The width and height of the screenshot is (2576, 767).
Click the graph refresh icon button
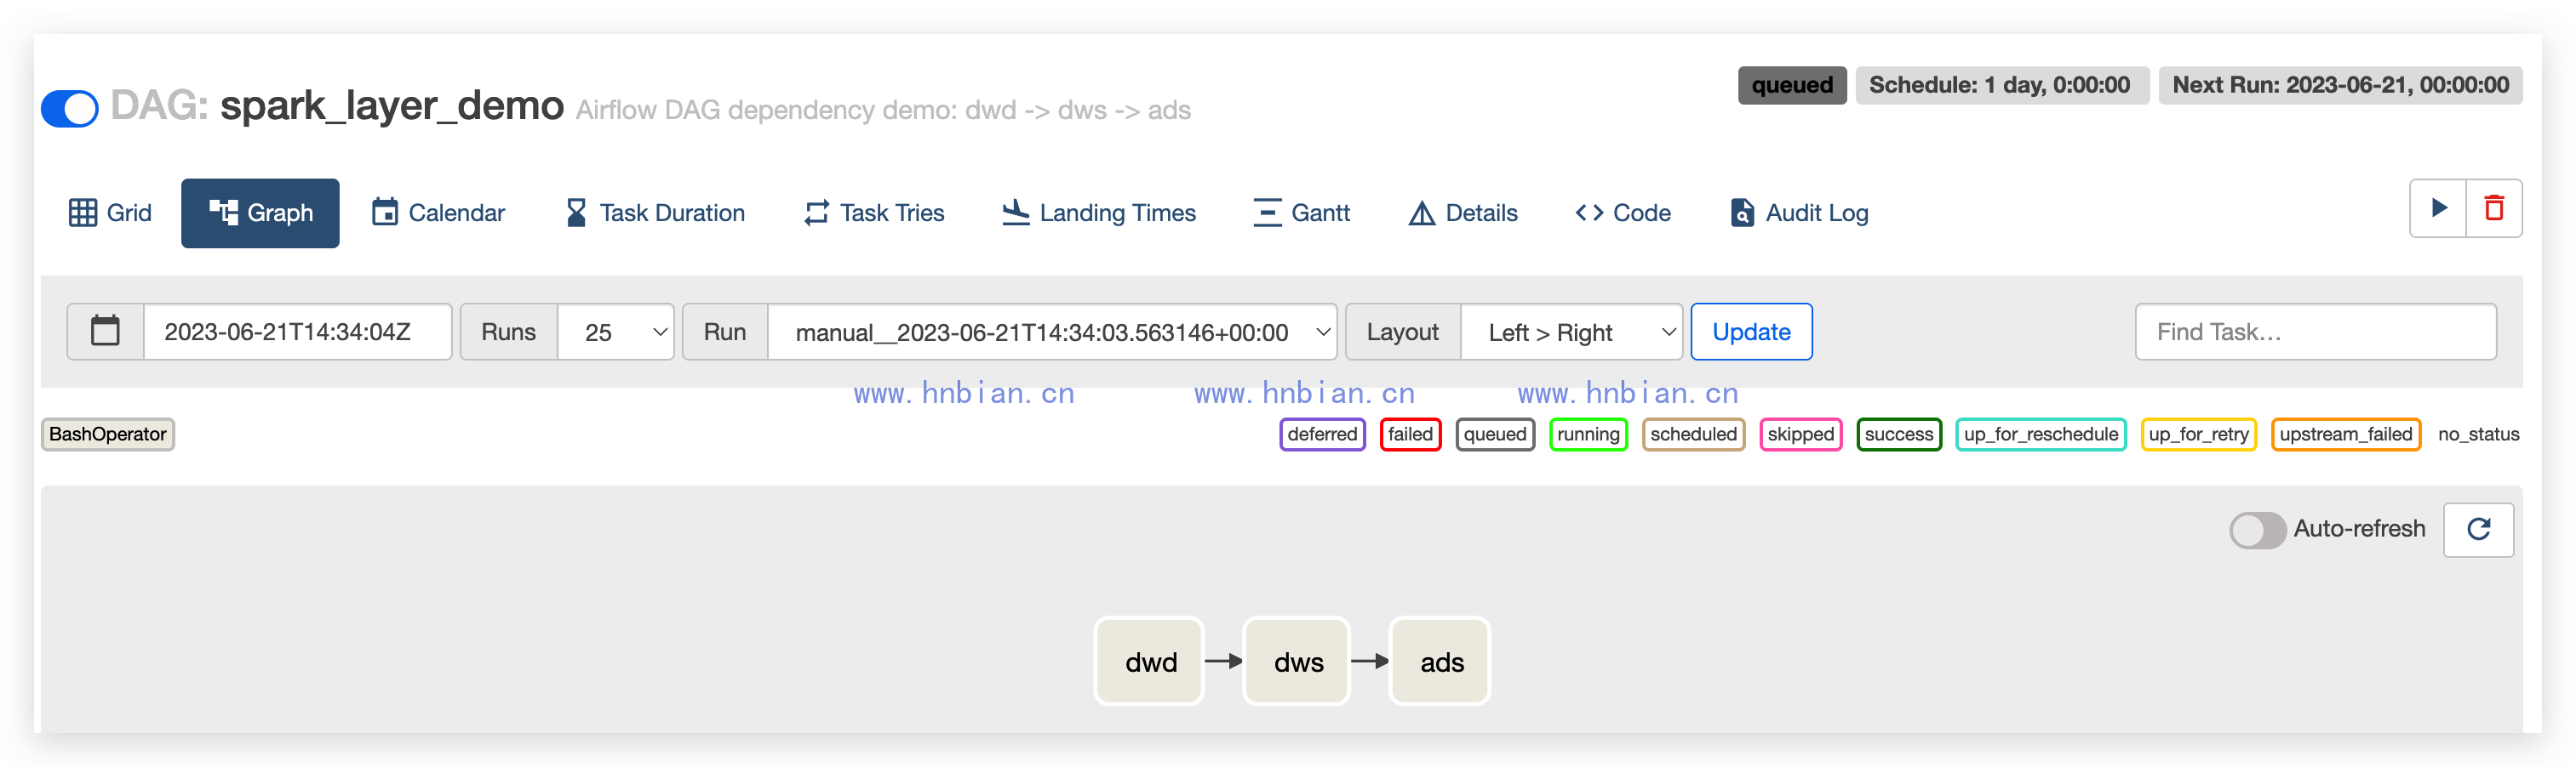tap(2478, 529)
